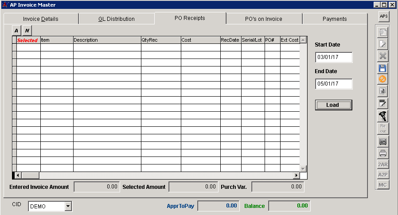This screenshot has height=215, width=398.
Task: Open the GL Distribution tab
Action: click(117, 19)
